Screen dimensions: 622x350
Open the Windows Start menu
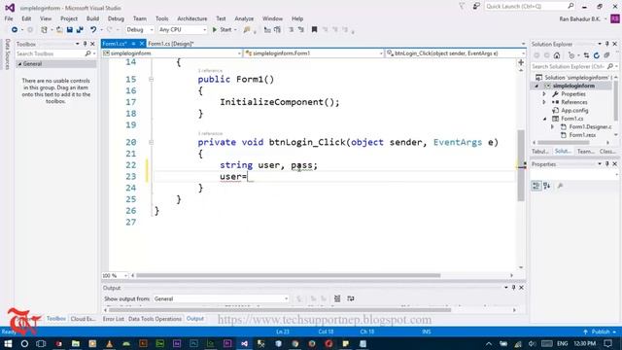(8, 343)
